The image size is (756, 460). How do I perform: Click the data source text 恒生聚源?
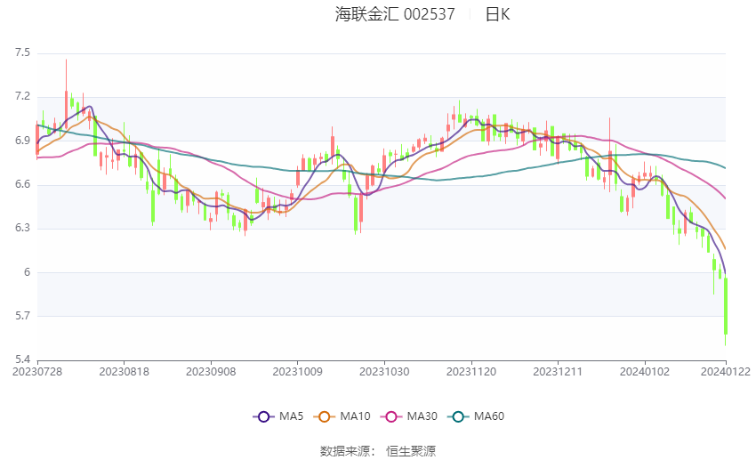point(411,451)
